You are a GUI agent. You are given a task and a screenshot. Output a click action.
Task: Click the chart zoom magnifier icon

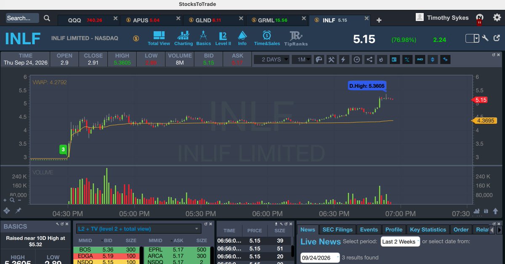pyautogui.click(x=11, y=200)
